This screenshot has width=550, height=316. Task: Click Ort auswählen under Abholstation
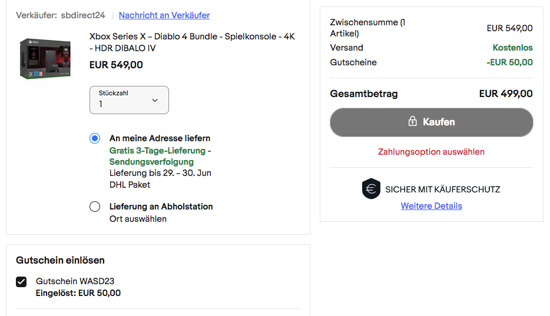(138, 219)
